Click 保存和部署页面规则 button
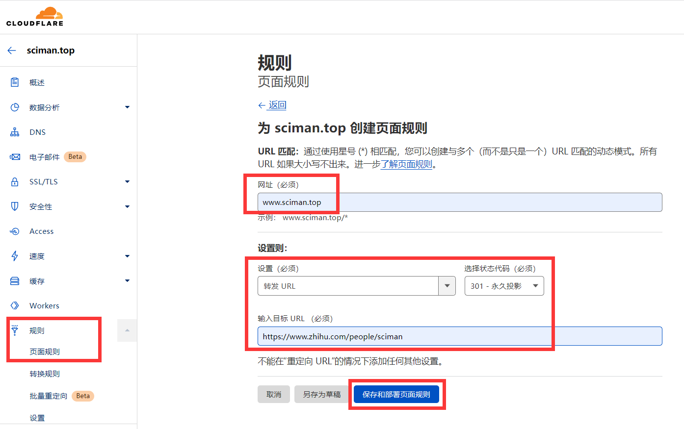Viewport: 684px width, 429px height. coord(396,394)
